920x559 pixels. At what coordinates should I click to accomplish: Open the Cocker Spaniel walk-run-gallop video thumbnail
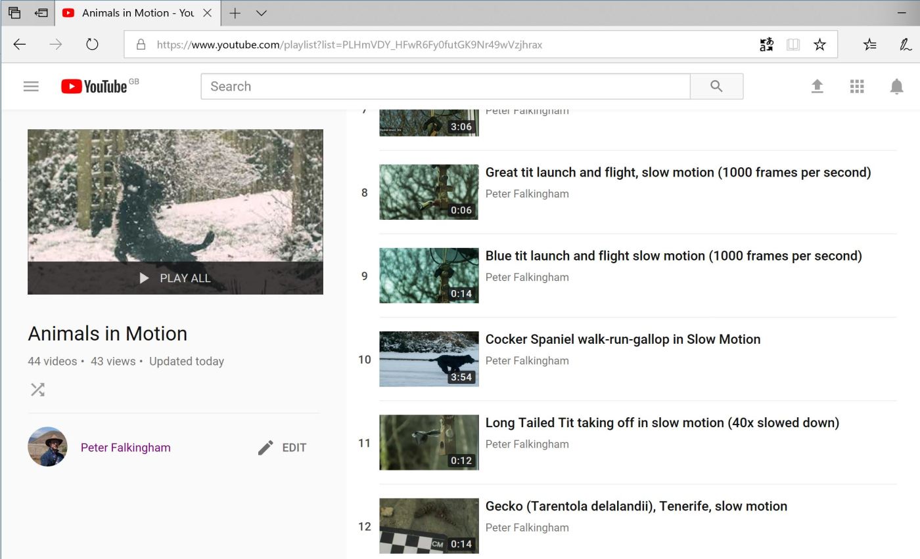coord(428,359)
